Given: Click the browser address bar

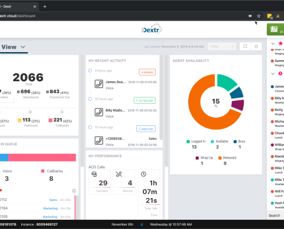Looking at the screenshot, I should 122,16.
